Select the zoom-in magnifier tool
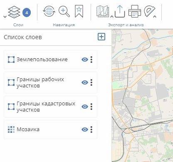Screen dimensions: 173x162 [x=64, y=12]
